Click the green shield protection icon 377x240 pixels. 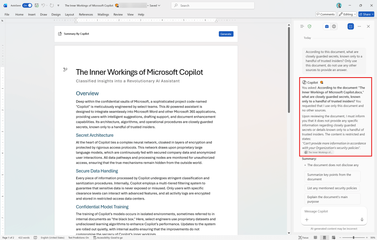pyautogui.click(x=310, y=26)
